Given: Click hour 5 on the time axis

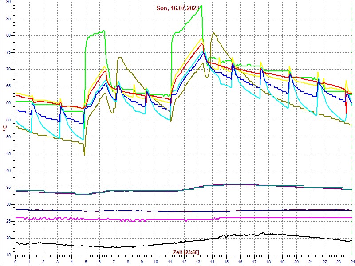Looking at the screenshot, I should point(86,261).
